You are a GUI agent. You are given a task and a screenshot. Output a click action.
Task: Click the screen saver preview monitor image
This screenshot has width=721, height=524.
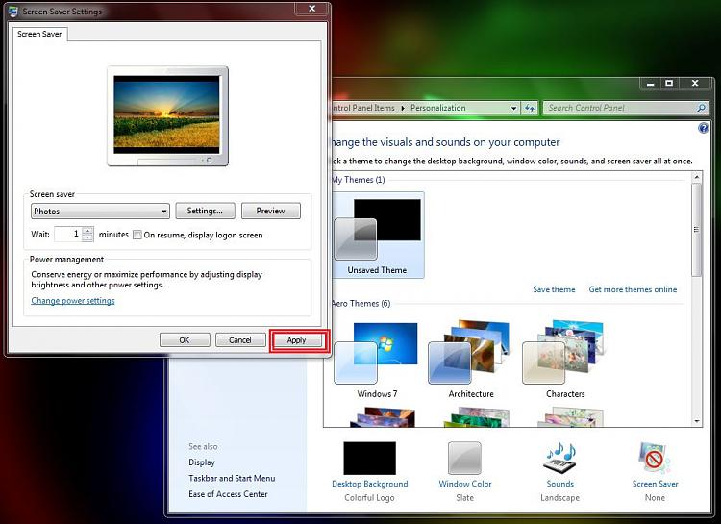tap(167, 116)
